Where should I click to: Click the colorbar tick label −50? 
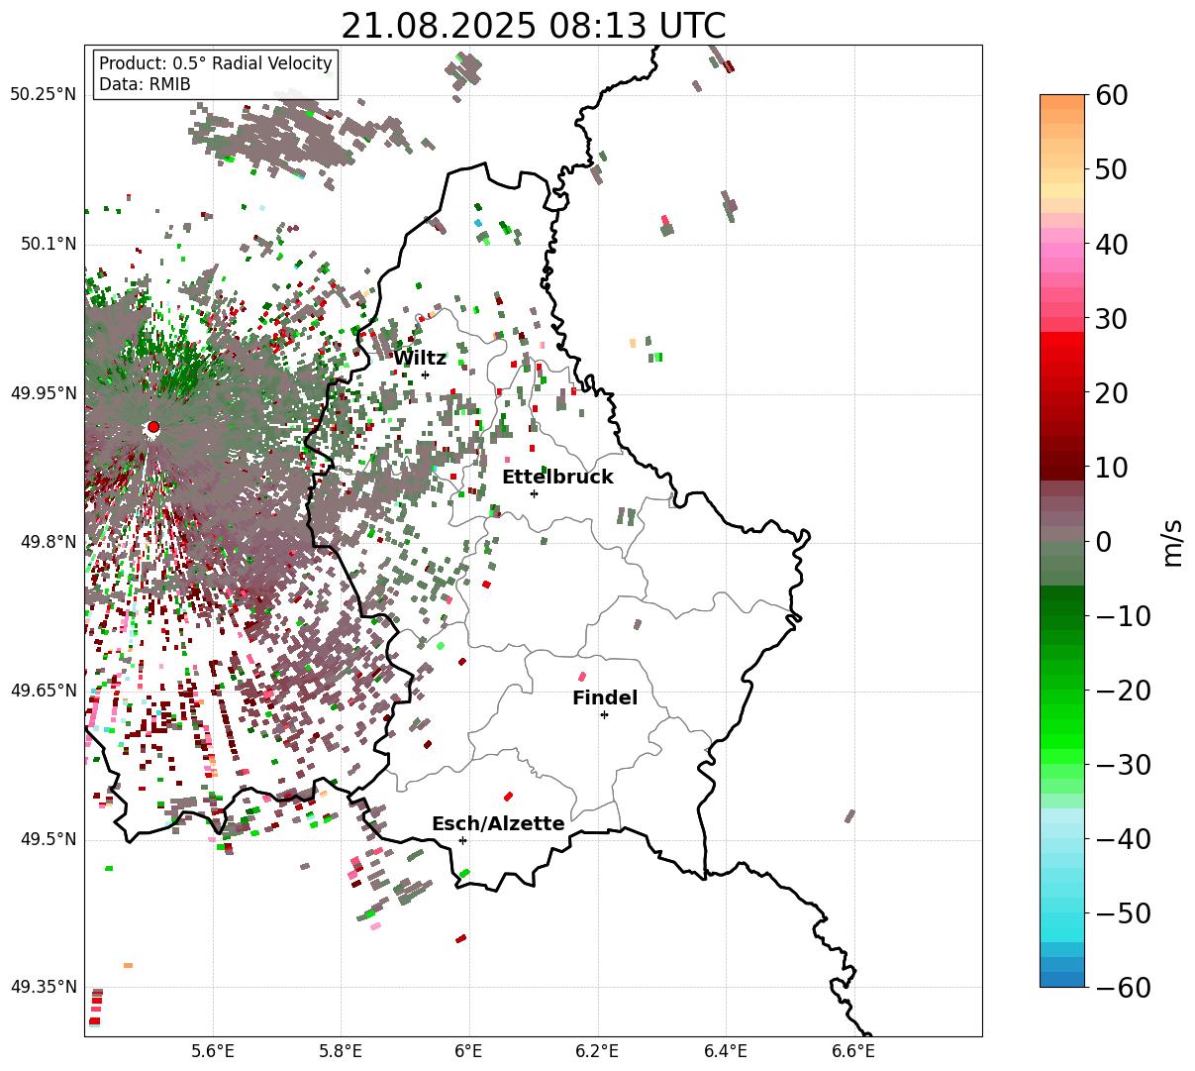[1123, 913]
